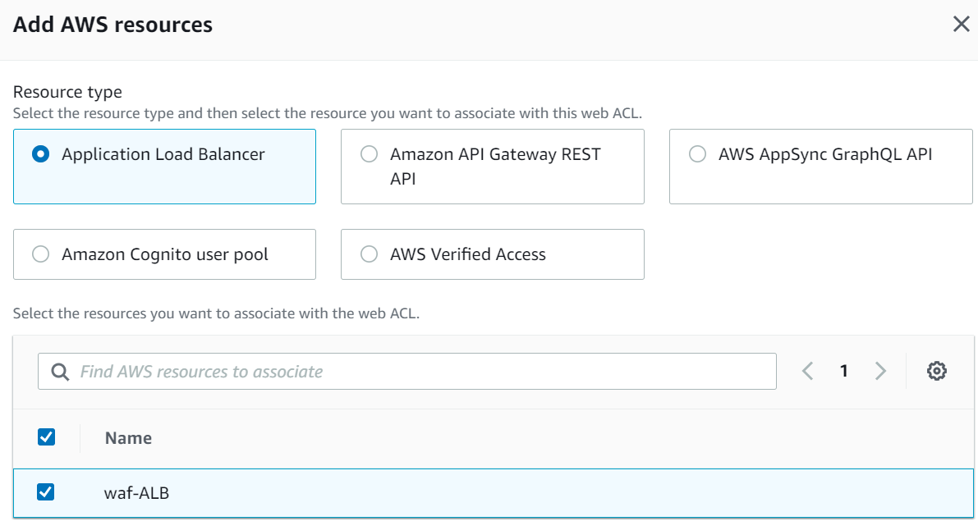Image resolution: width=978 pixels, height=521 pixels.
Task: Choose Amazon API Gateway REST API option
Action: [369, 154]
